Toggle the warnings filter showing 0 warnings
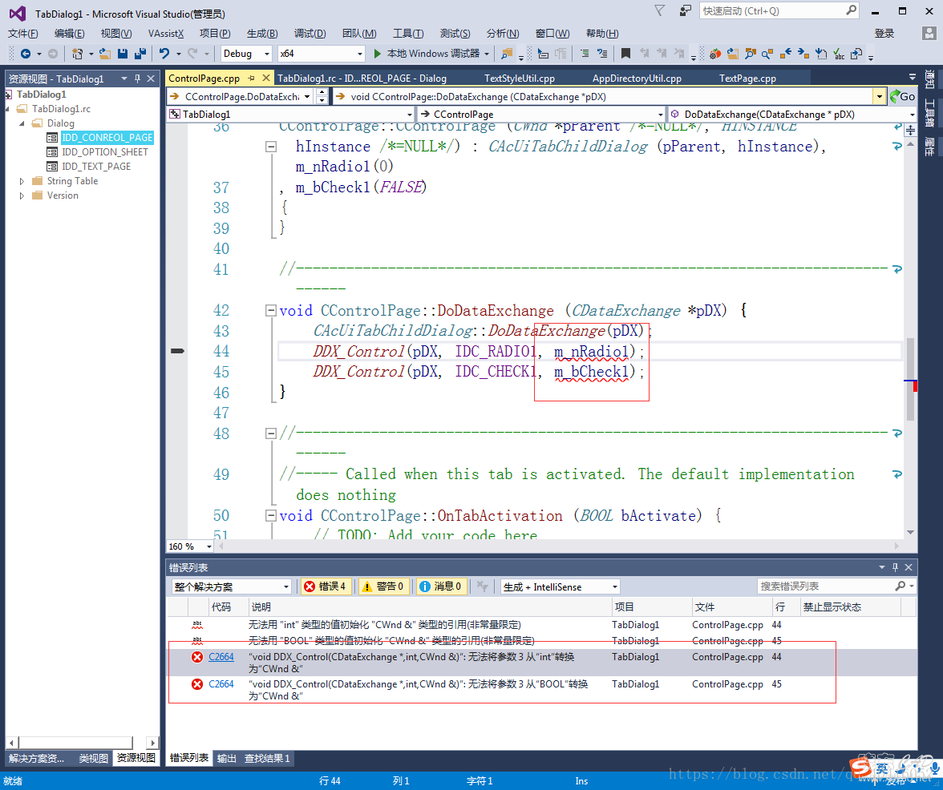This screenshot has height=790, width=943. pos(383,586)
